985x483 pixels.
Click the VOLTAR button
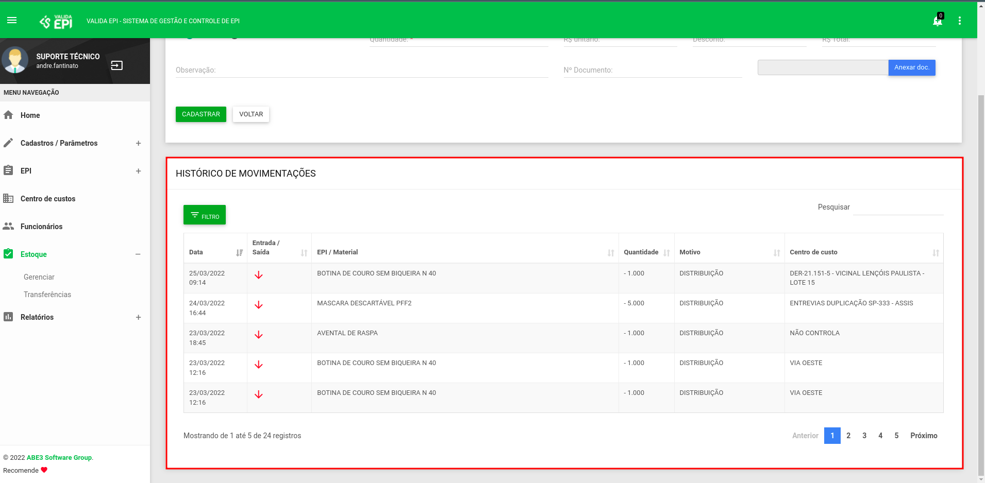click(x=251, y=114)
